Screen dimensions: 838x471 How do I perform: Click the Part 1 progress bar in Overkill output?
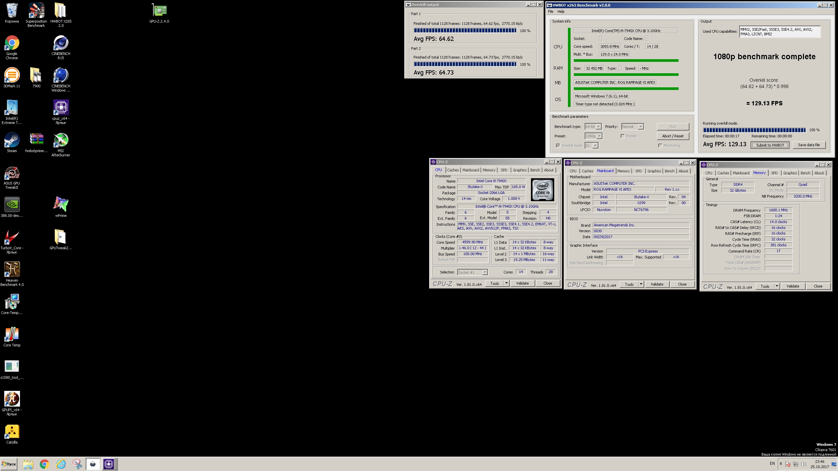pos(465,31)
